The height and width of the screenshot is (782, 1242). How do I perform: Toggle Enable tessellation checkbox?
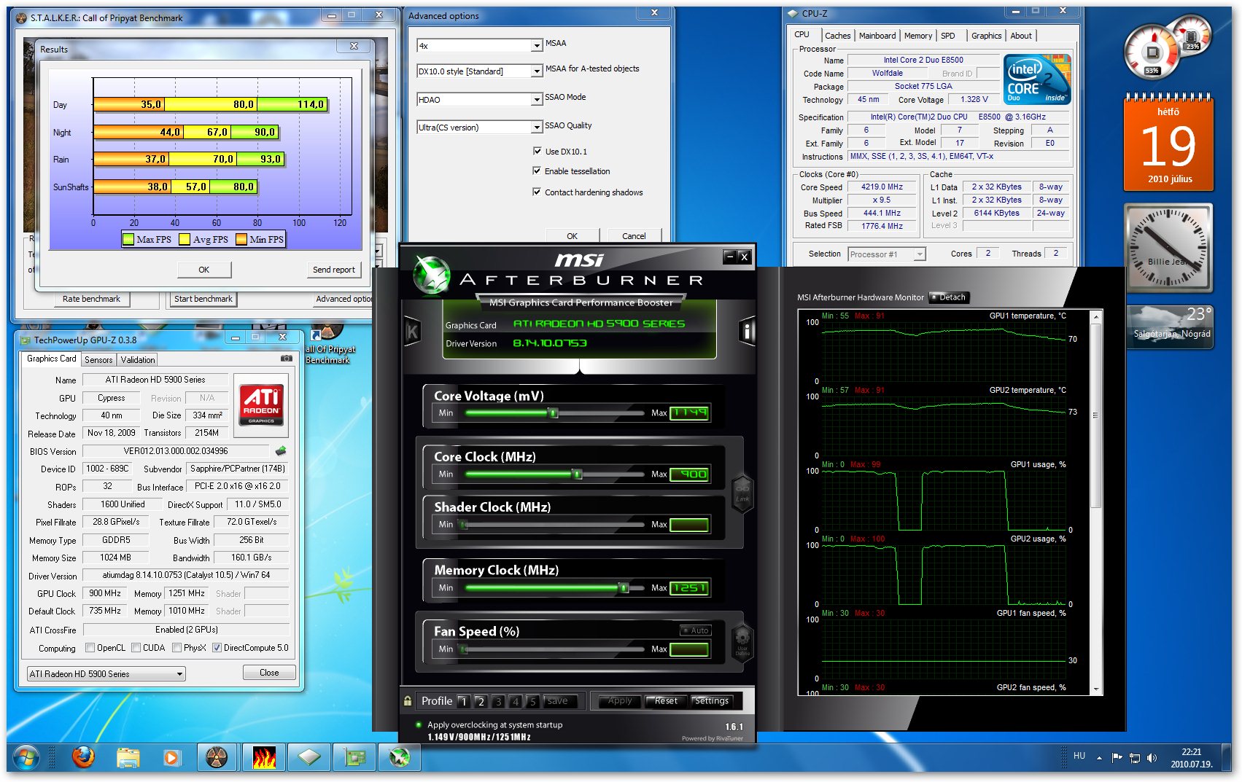537,171
